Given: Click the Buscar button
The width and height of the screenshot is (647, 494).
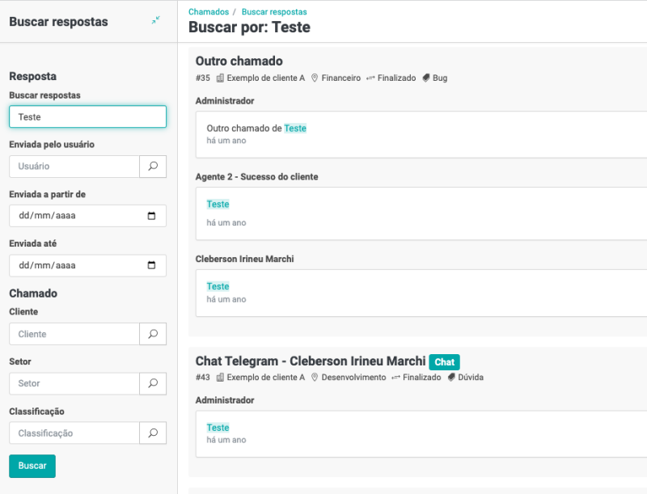Looking at the screenshot, I should click(x=32, y=467).
